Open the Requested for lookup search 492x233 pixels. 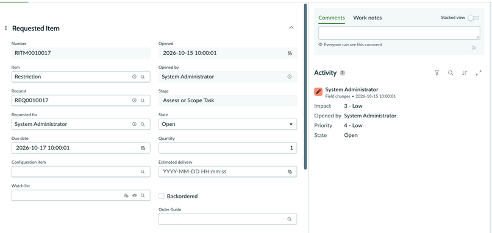tap(143, 124)
